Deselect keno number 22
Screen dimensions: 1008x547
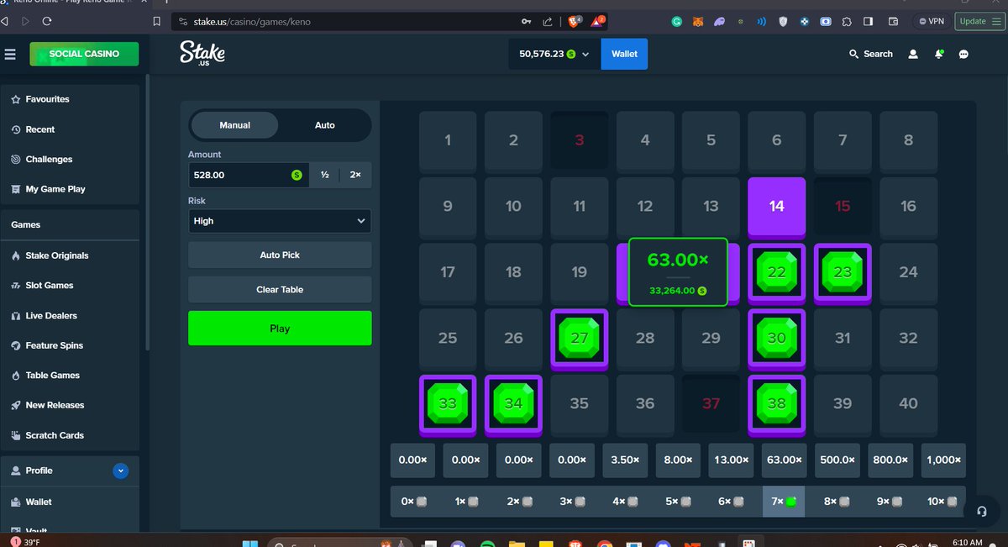click(x=777, y=272)
